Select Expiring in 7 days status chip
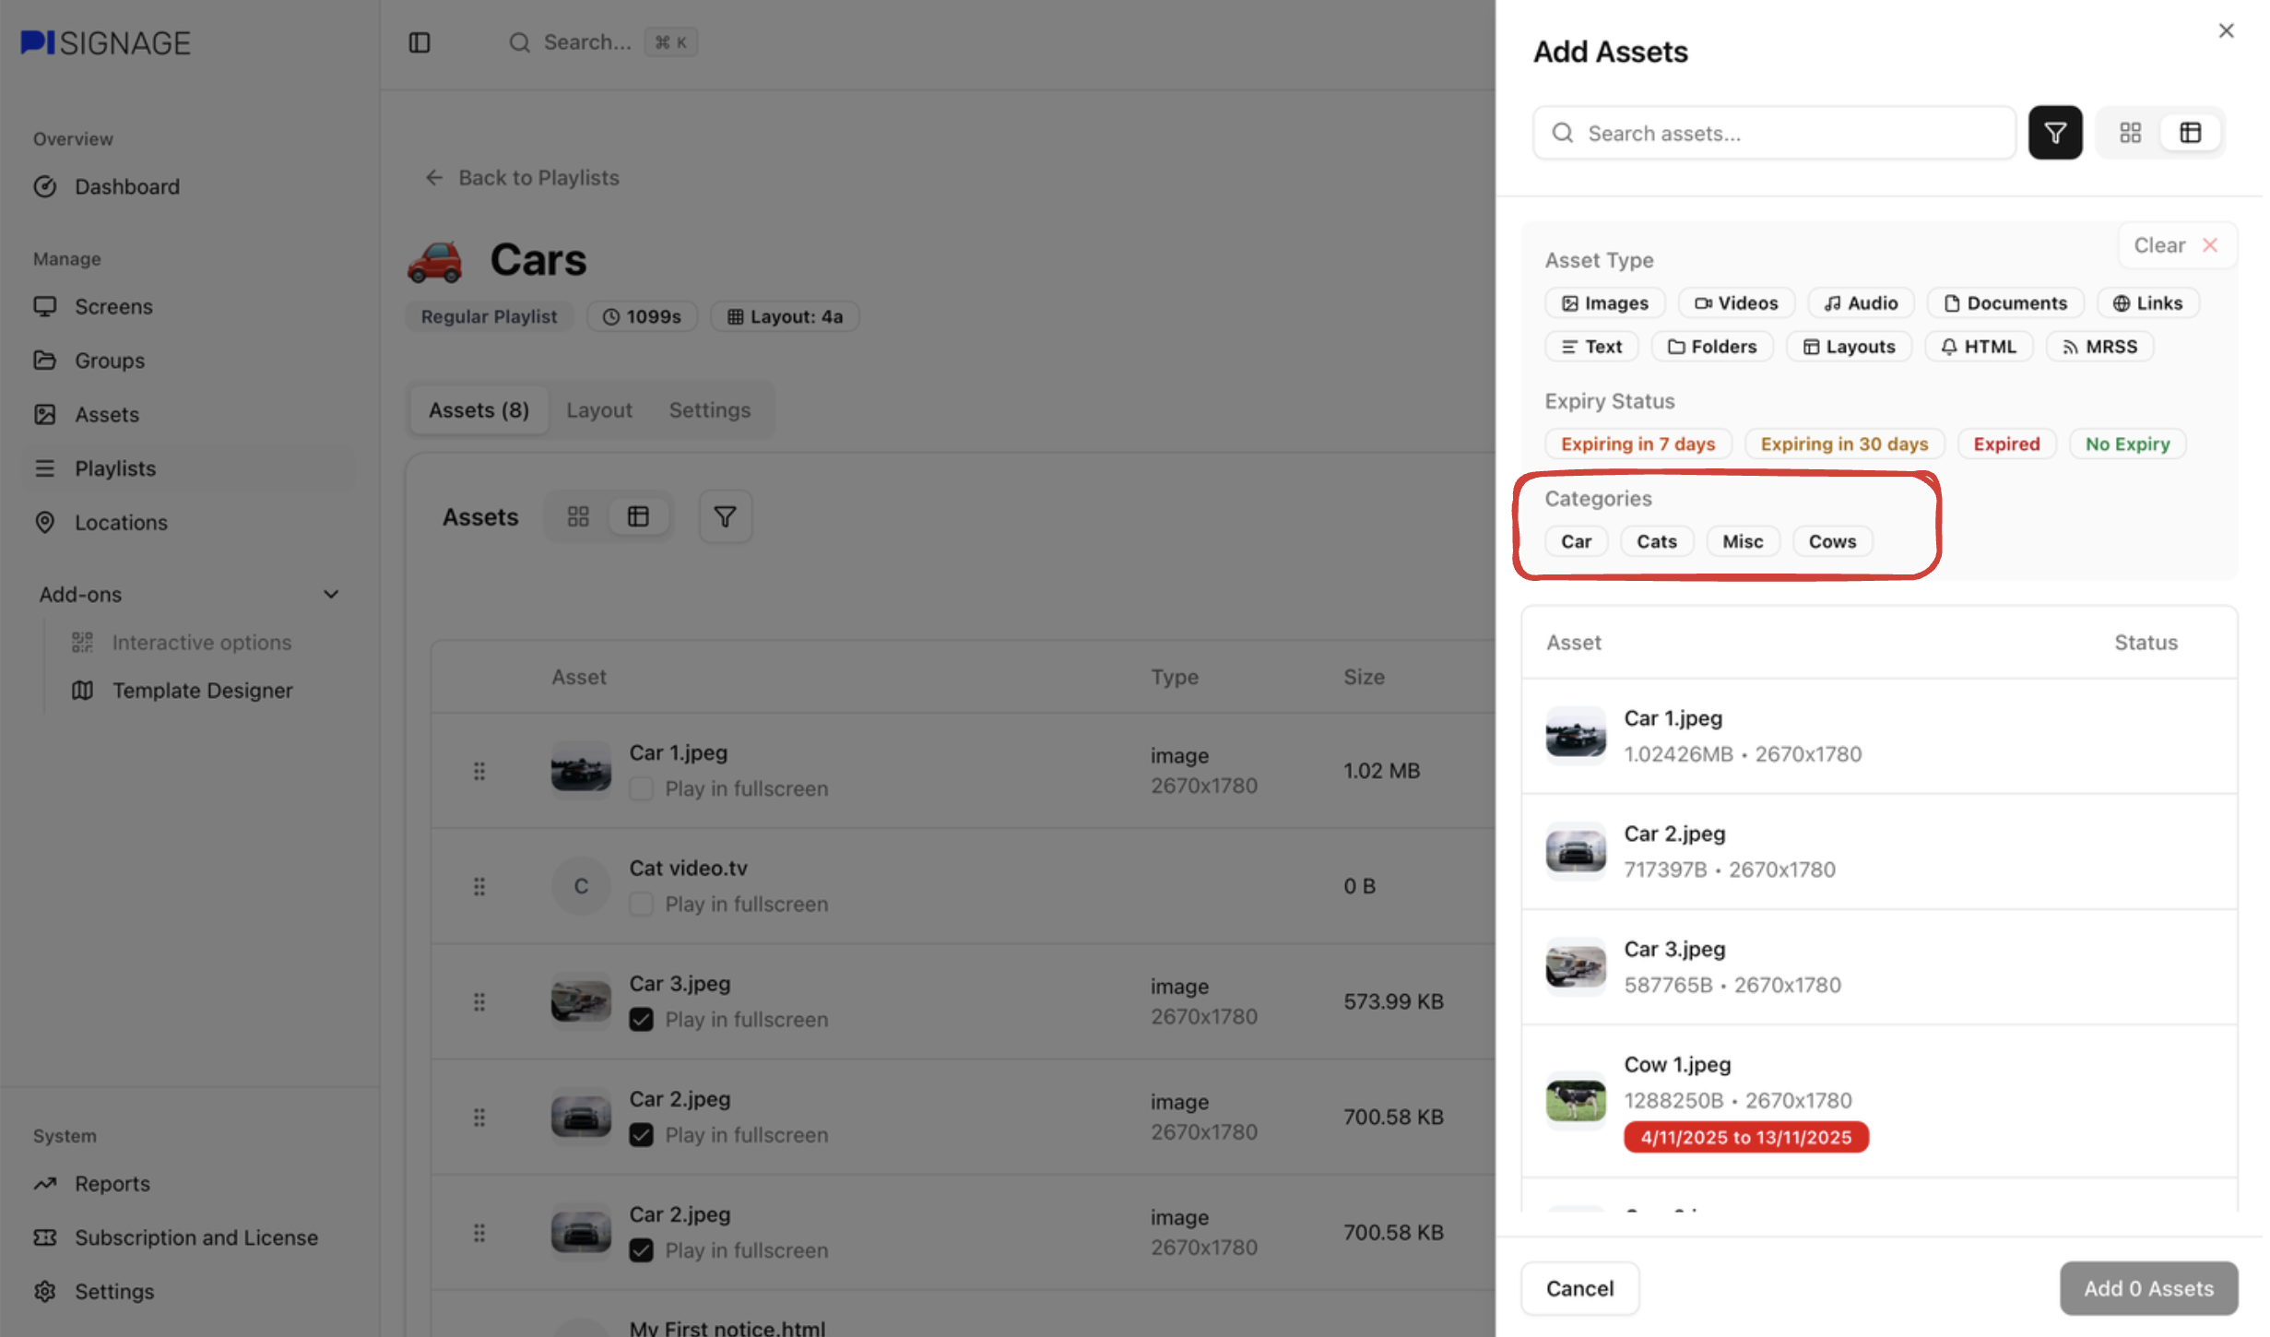 coord(1637,444)
